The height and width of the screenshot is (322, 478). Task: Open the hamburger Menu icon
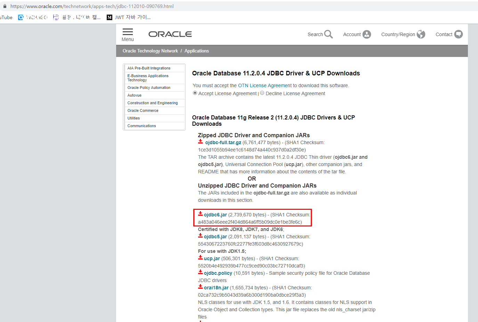128,32
